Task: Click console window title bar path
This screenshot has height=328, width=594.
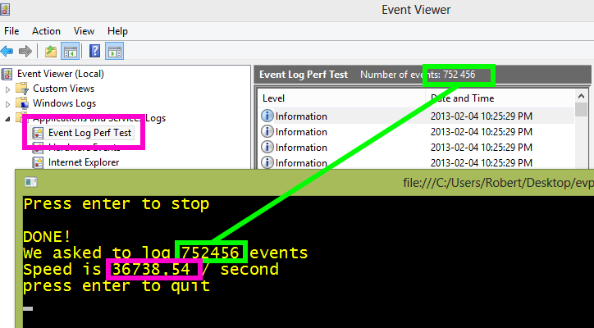Action: [498, 183]
